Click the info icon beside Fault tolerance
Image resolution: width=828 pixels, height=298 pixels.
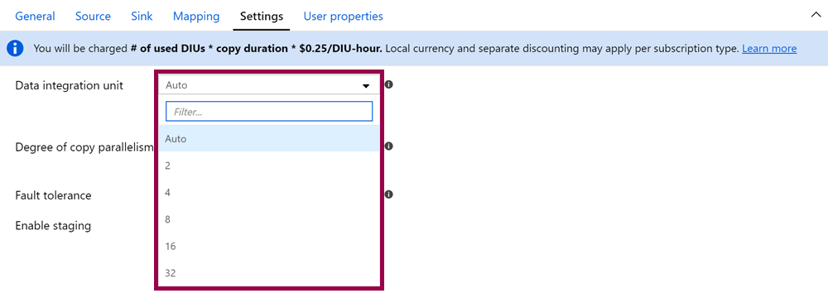388,195
